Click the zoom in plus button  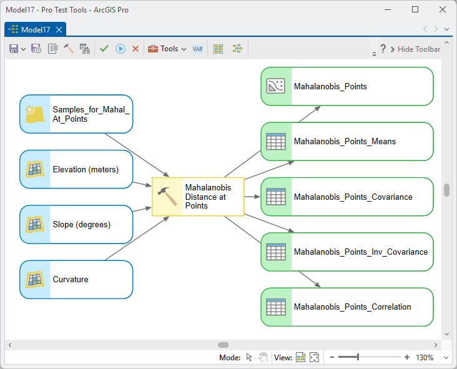click(x=407, y=357)
